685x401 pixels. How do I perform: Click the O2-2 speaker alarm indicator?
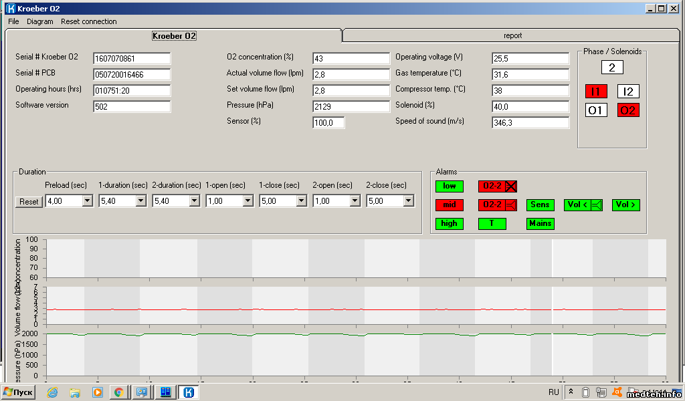pos(498,205)
